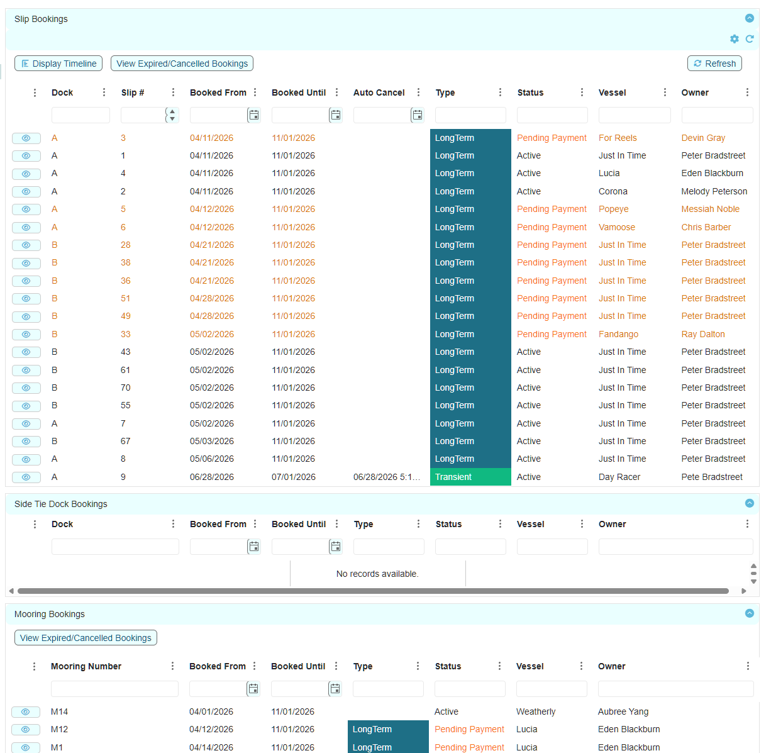This screenshot has height=753, width=771.
Task: Click the Side Tie horizontal scrollbar
Action: click(x=373, y=591)
